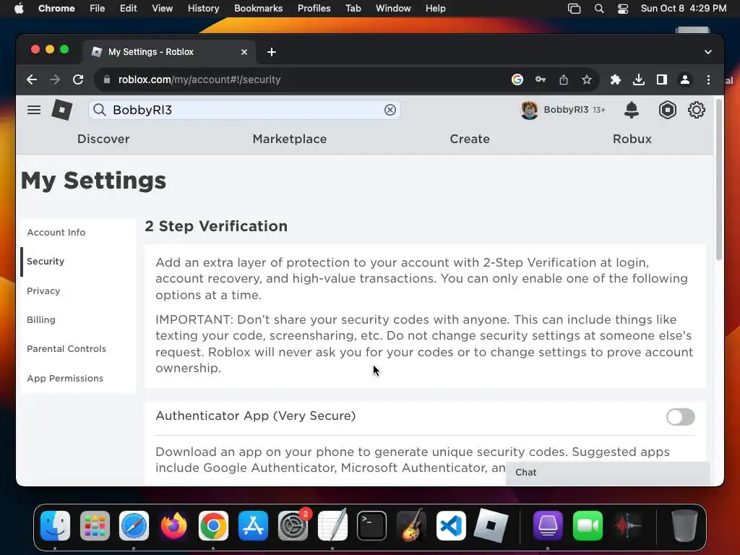The image size is (740, 555).
Task: Share this page from address bar
Action: pyautogui.click(x=564, y=79)
